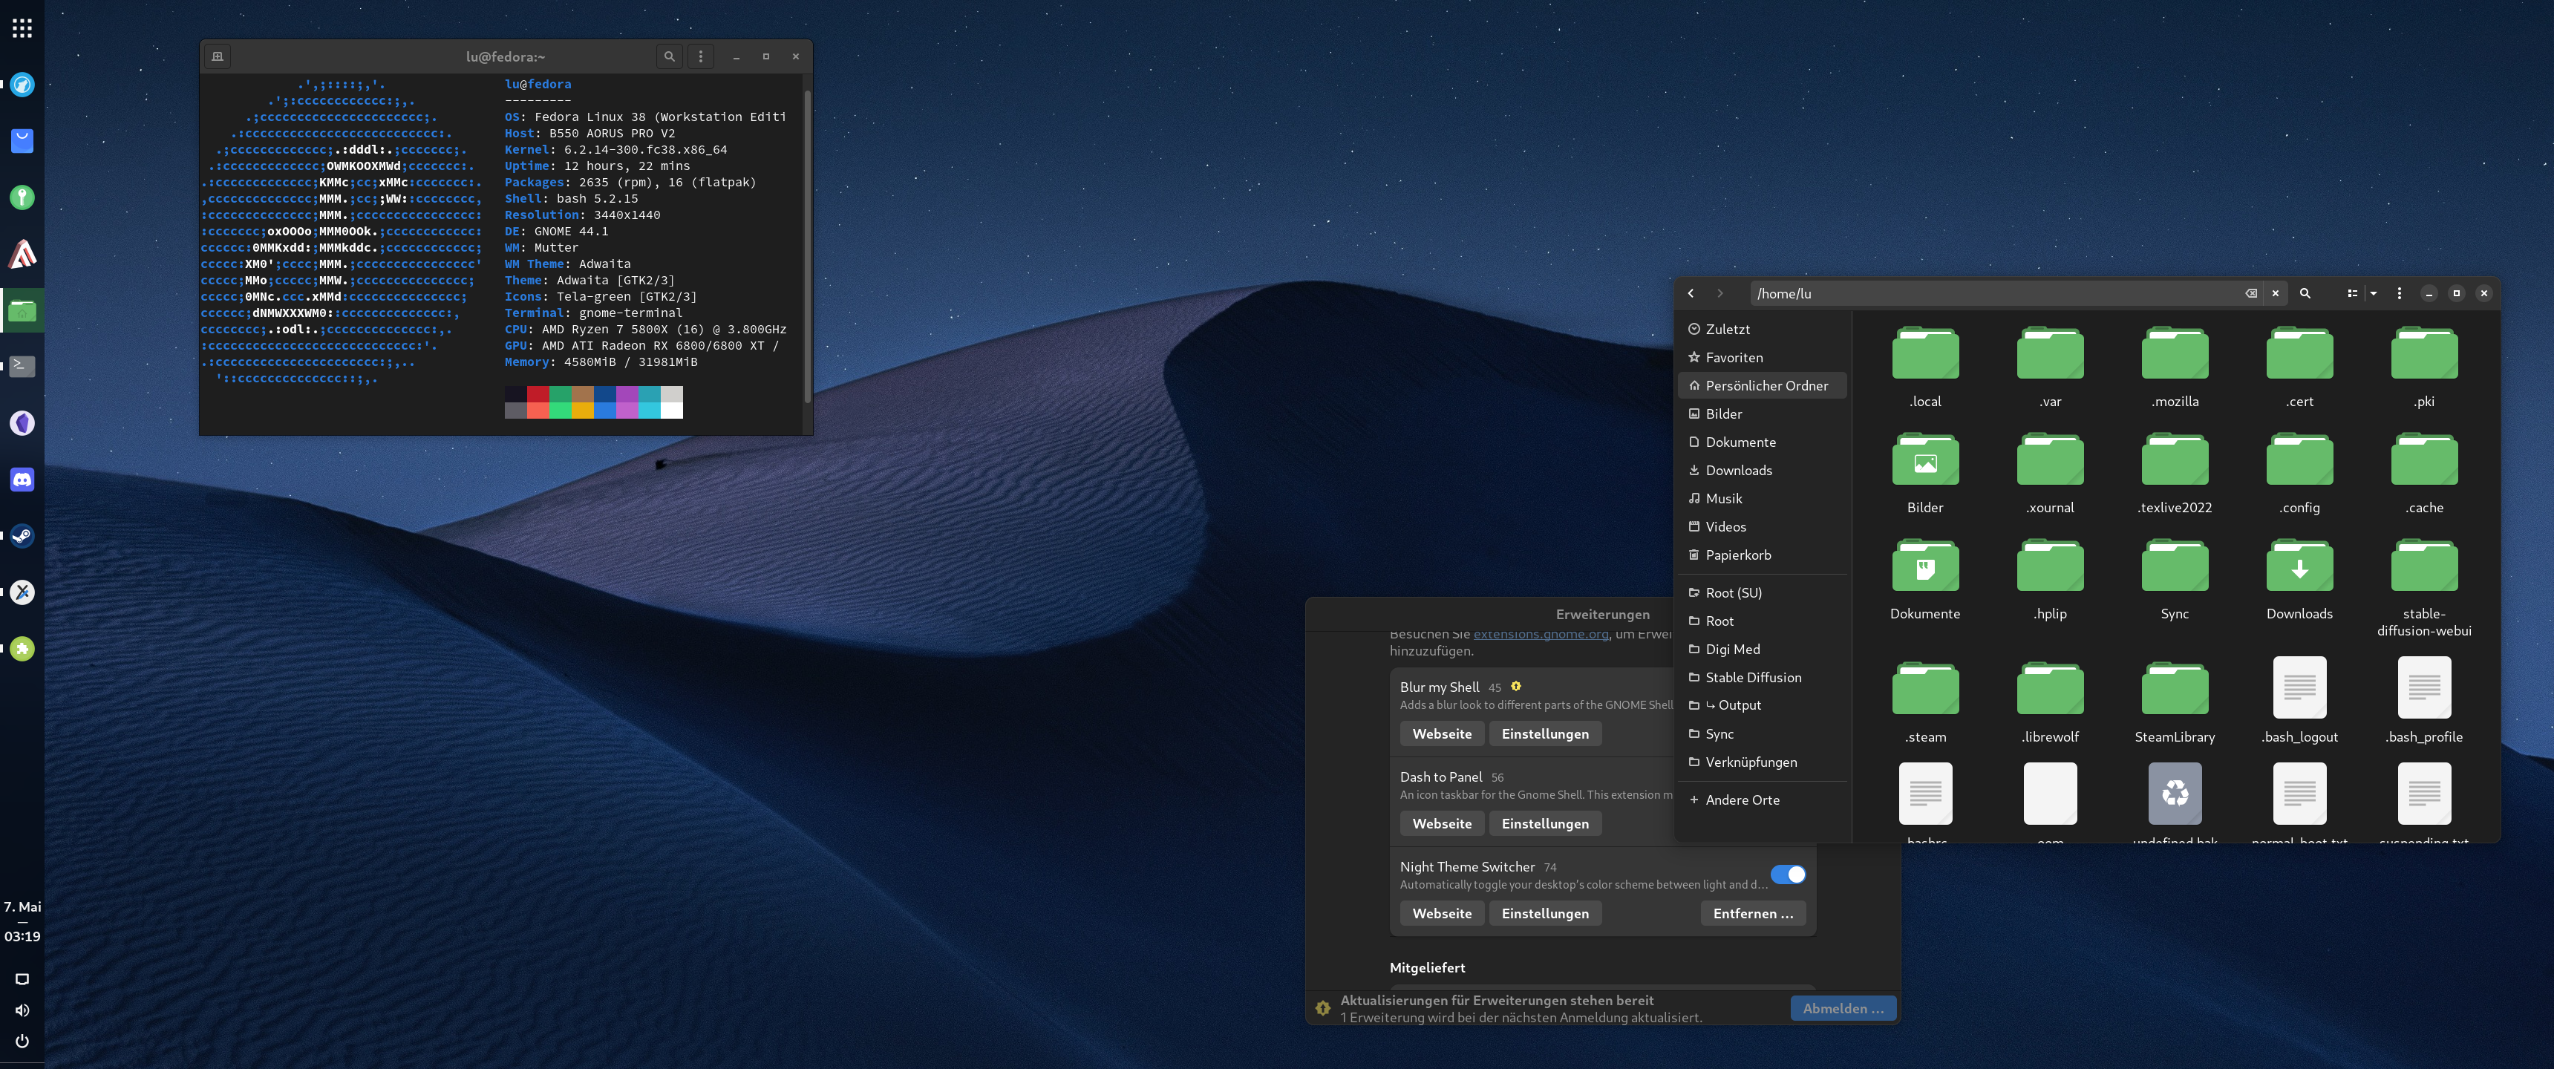2554x1069 pixels.
Task: Open the Terminal icon in the dock
Action: 22,367
